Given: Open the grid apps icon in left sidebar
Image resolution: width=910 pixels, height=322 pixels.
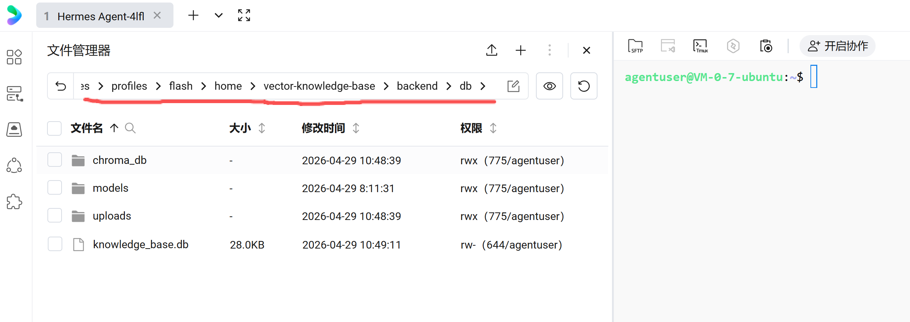Looking at the screenshot, I should [x=14, y=57].
